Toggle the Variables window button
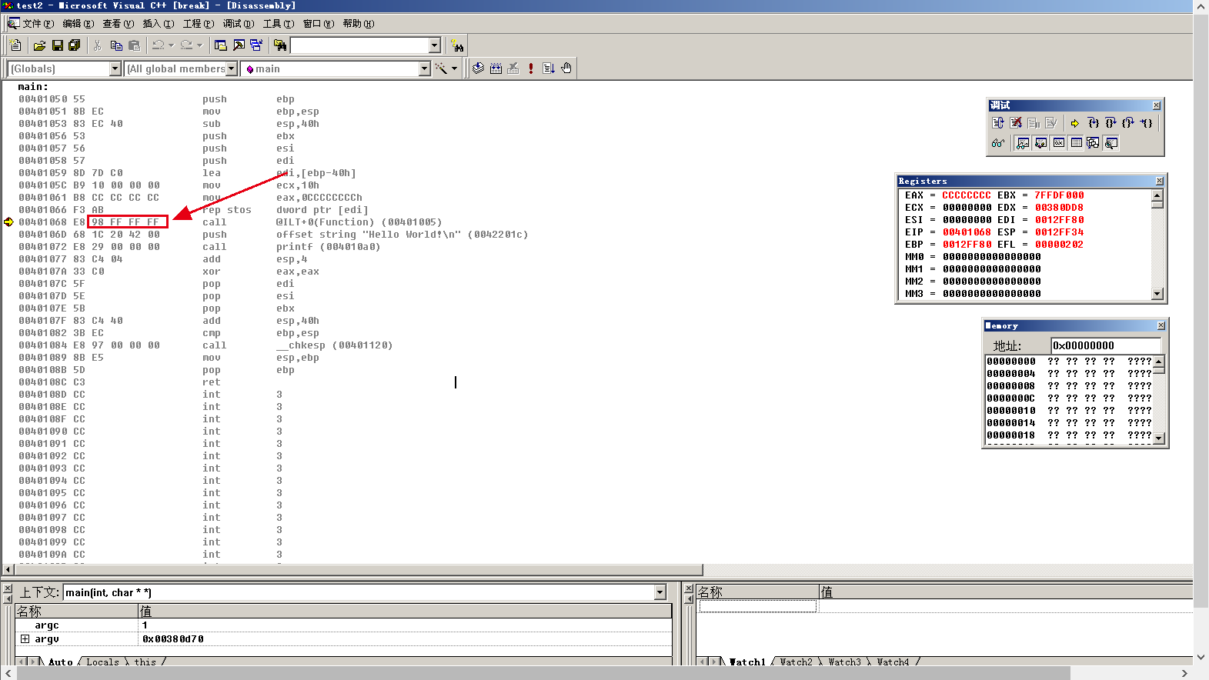The image size is (1209, 680). [x=1040, y=143]
